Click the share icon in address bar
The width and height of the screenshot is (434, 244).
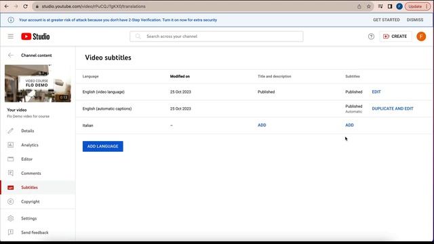coord(359,6)
